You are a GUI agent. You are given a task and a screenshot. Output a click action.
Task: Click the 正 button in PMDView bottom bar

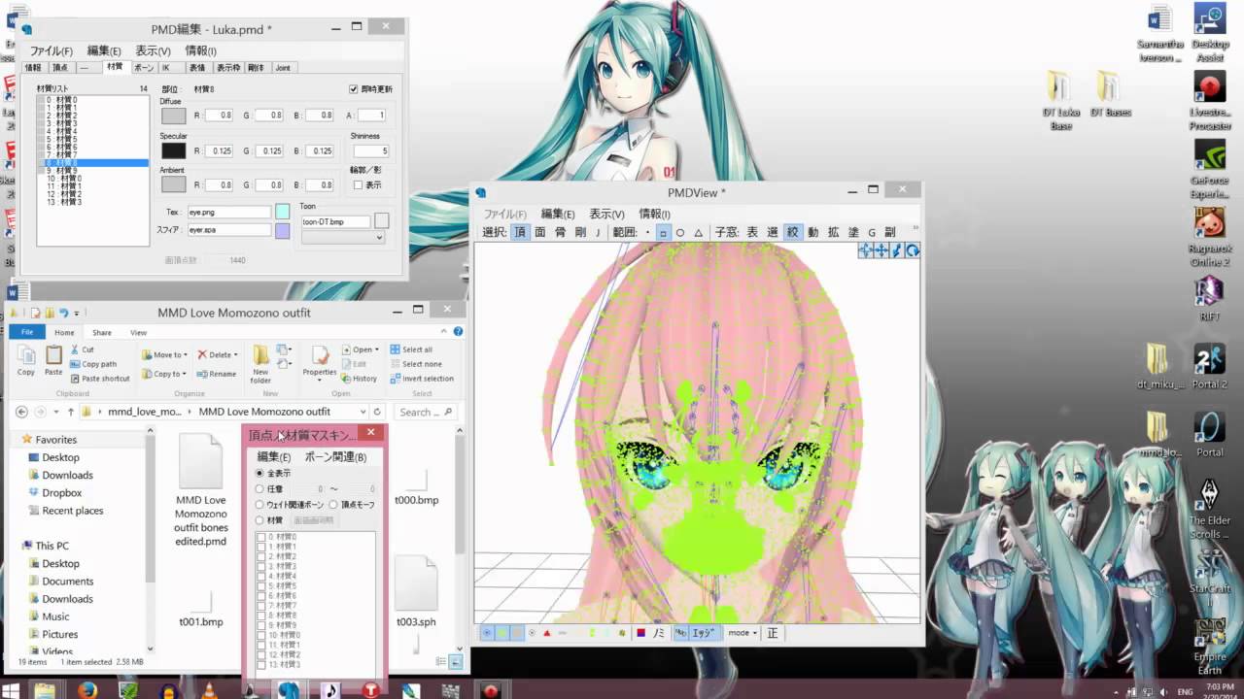(x=773, y=633)
